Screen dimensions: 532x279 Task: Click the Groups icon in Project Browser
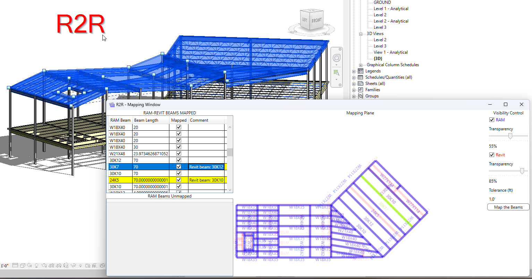click(361, 96)
